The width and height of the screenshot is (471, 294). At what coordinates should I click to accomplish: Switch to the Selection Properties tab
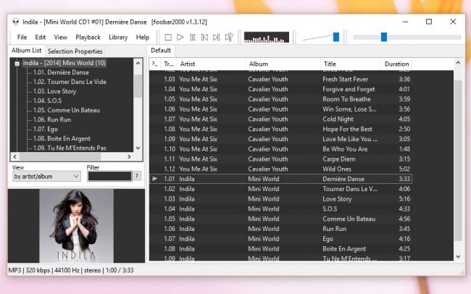75,51
